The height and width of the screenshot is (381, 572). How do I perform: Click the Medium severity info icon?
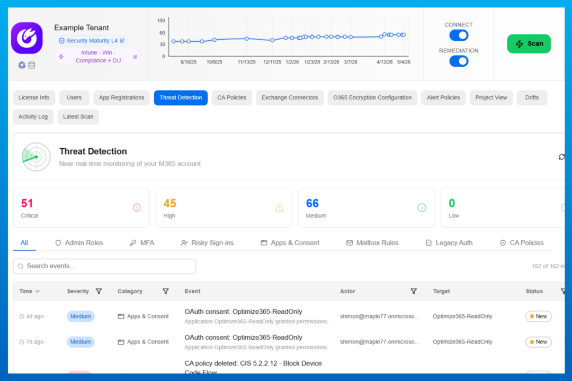422,208
